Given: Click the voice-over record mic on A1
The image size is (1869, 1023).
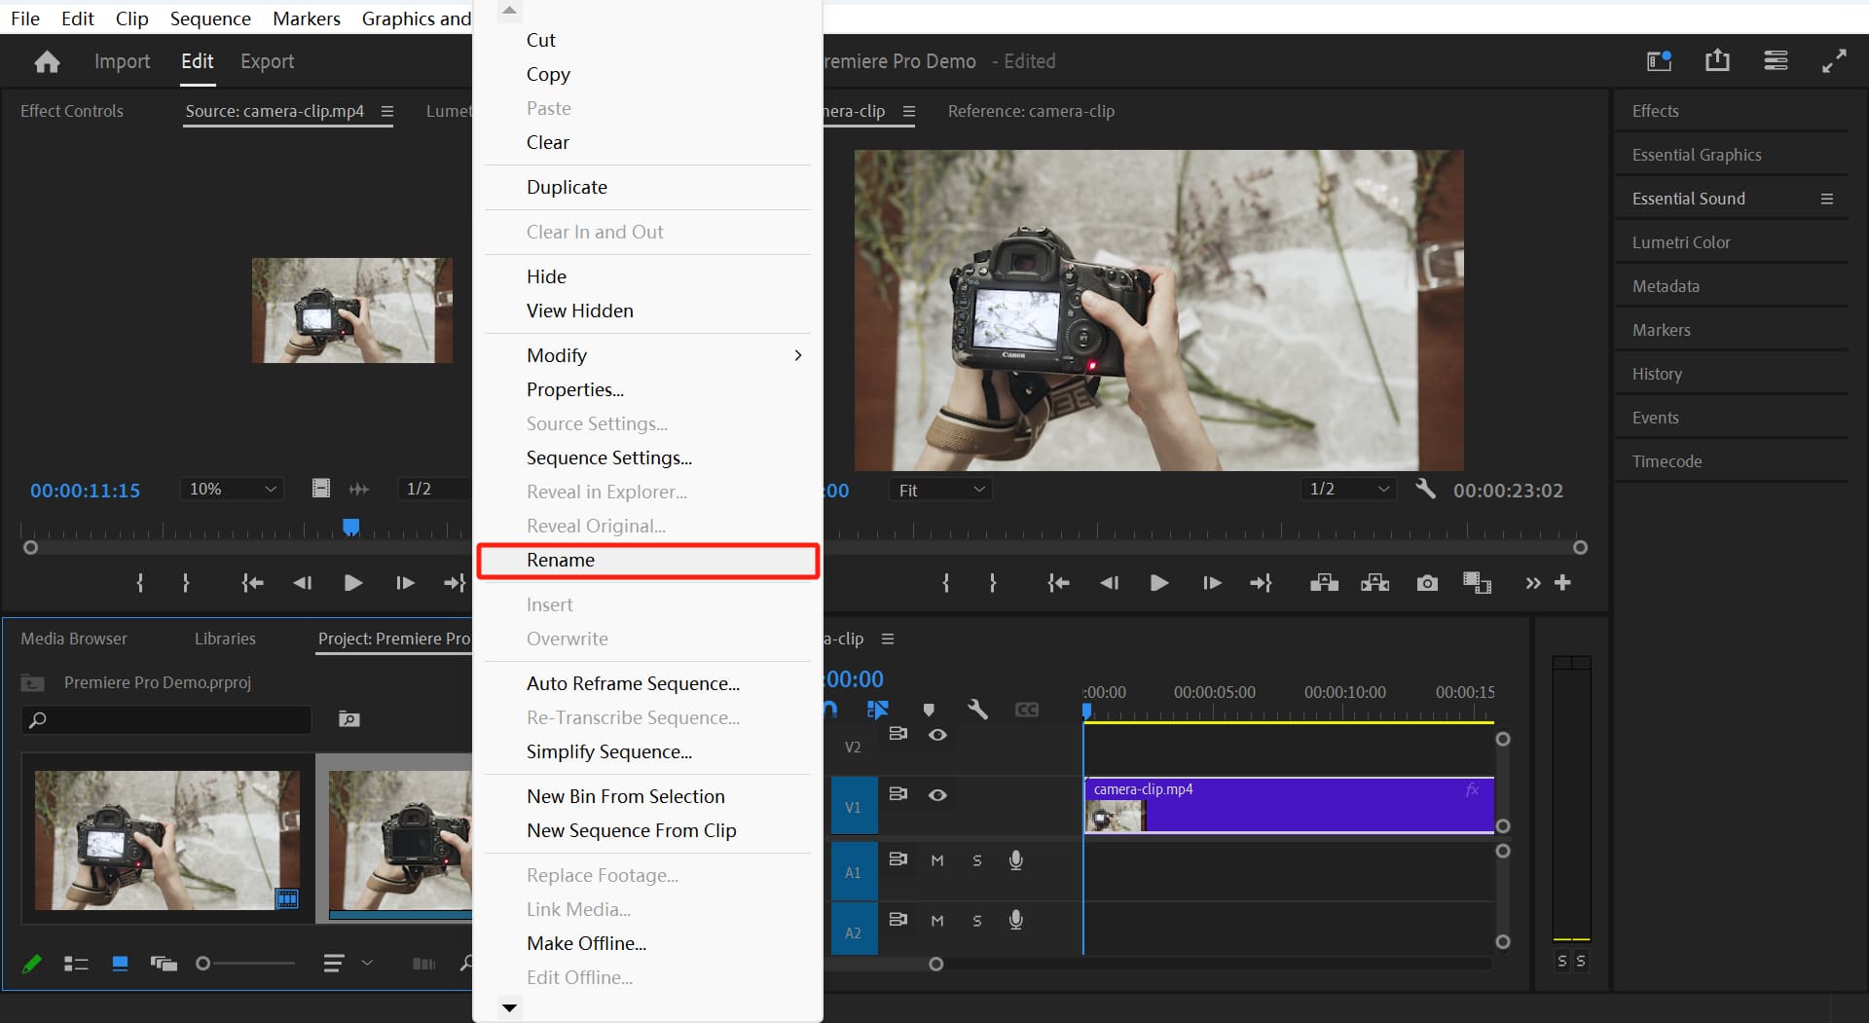Looking at the screenshot, I should [x=1015, y=859].
